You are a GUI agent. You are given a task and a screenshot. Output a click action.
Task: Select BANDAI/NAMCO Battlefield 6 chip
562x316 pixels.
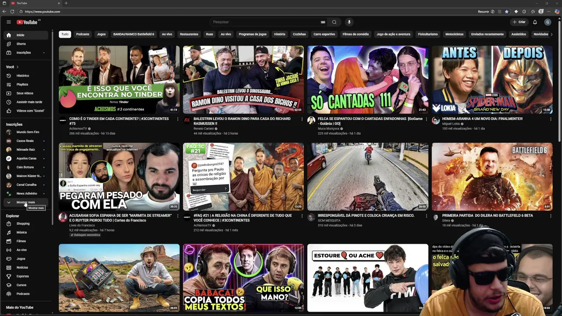[x=133, y=34]
